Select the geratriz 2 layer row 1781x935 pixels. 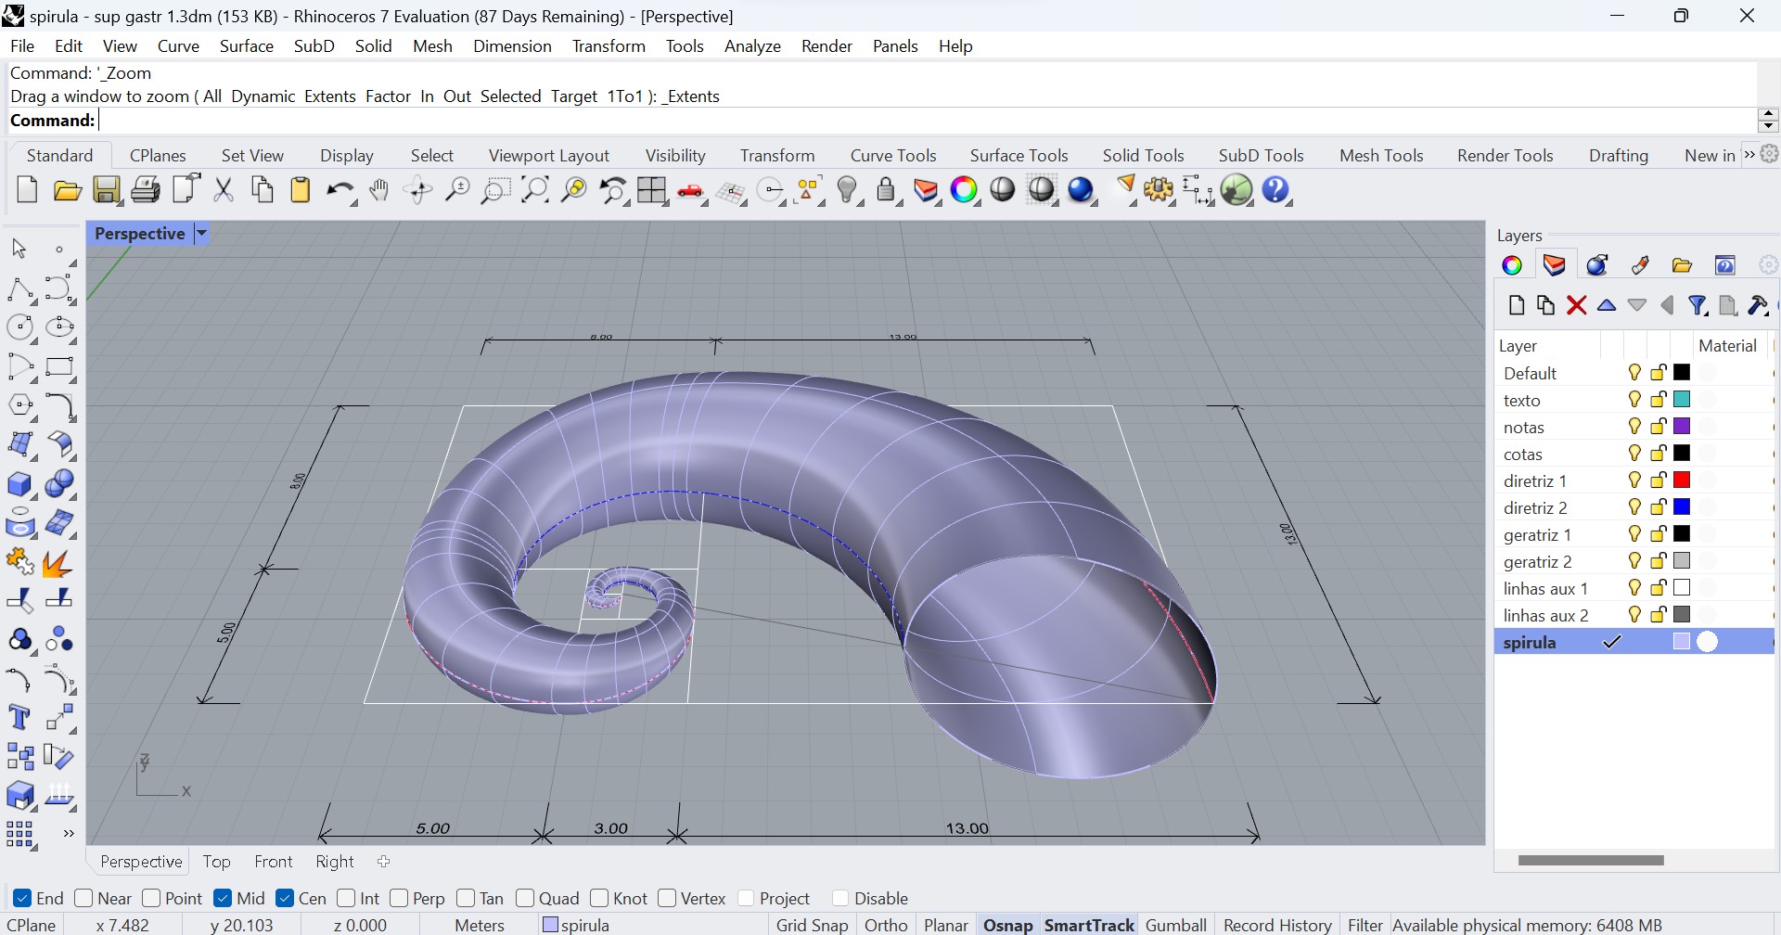click(x=1634, y=561)
